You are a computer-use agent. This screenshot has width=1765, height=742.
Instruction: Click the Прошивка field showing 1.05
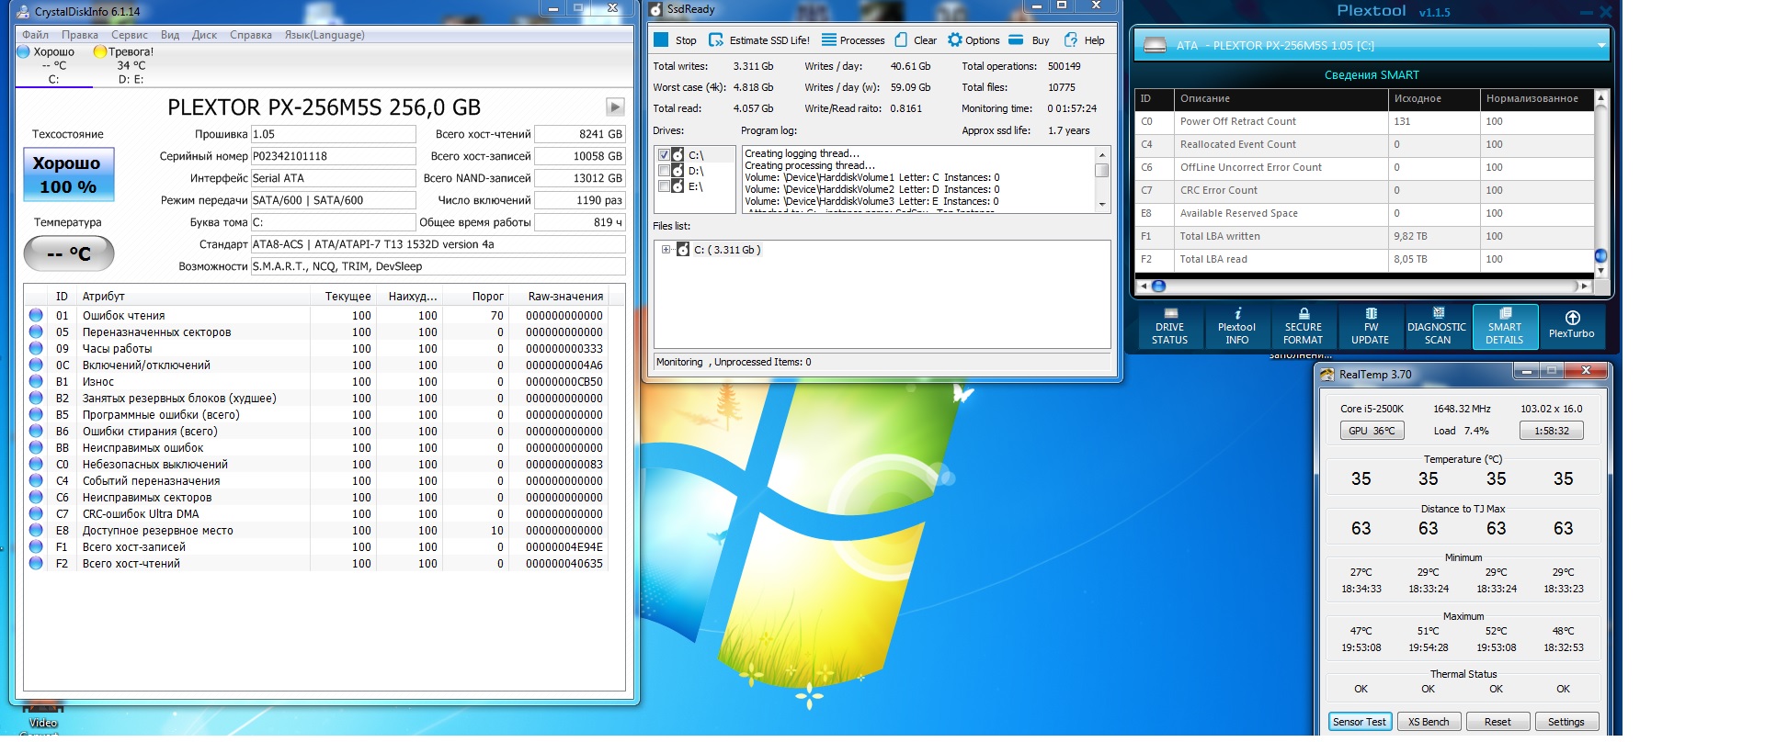pyautogui.click(x=333, y=134)
